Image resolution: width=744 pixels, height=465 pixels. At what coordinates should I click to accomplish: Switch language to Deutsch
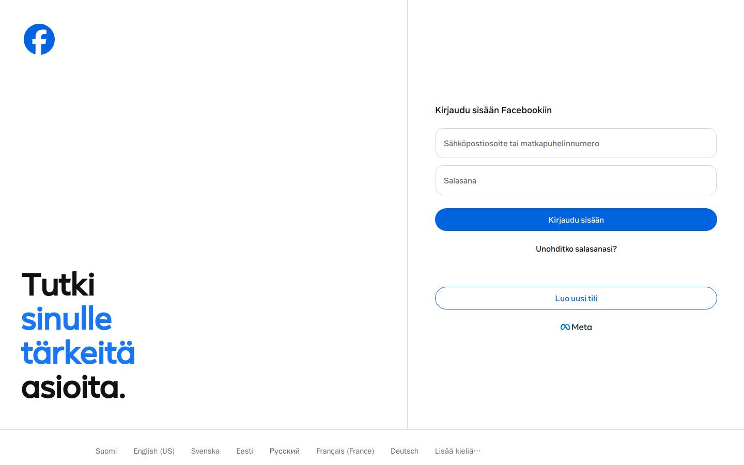click(405, 451)
